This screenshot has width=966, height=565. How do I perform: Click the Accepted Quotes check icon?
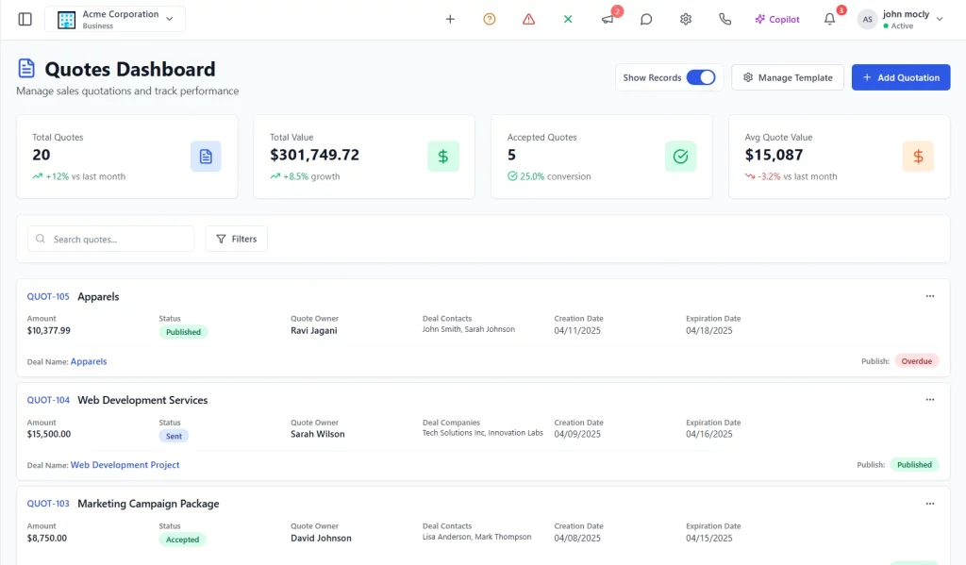coord(681,157)
